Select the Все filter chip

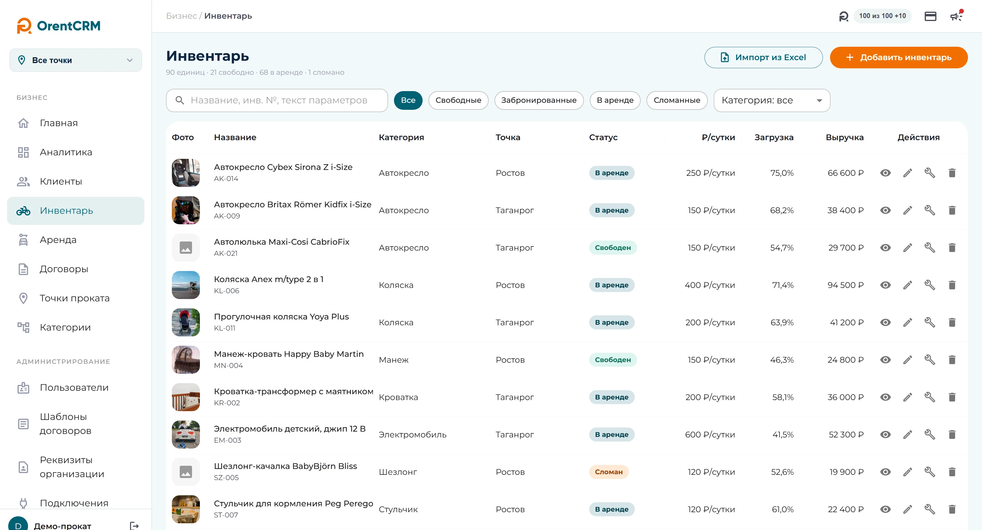click(x=408, y=100)
